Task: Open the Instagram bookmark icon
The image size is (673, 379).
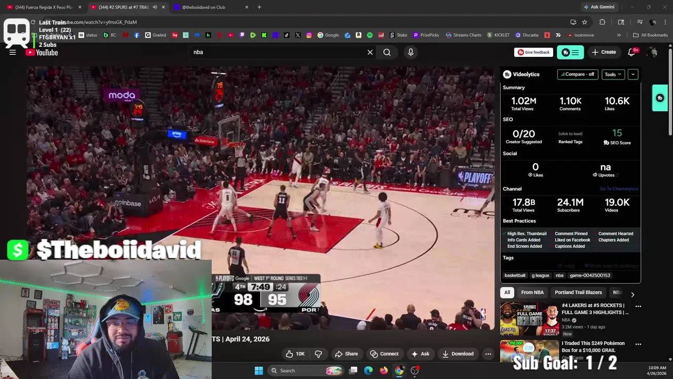Action: coord(309,35)
